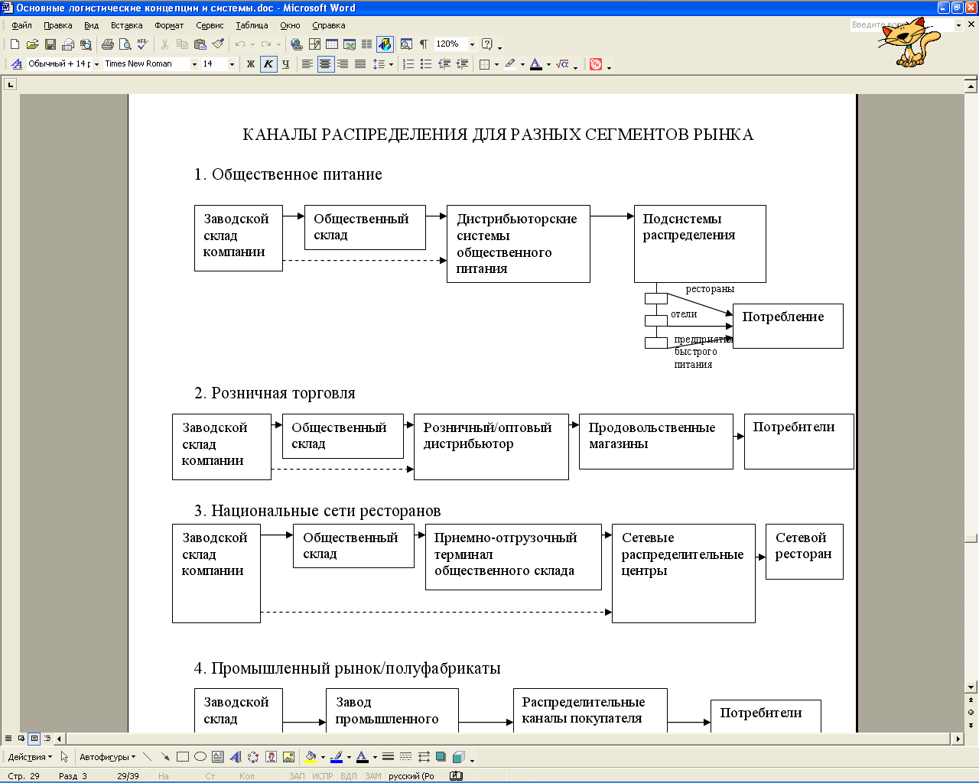Toggle bold formatting (Ж)
Screen dimensions: 979x783
[250, 64]
